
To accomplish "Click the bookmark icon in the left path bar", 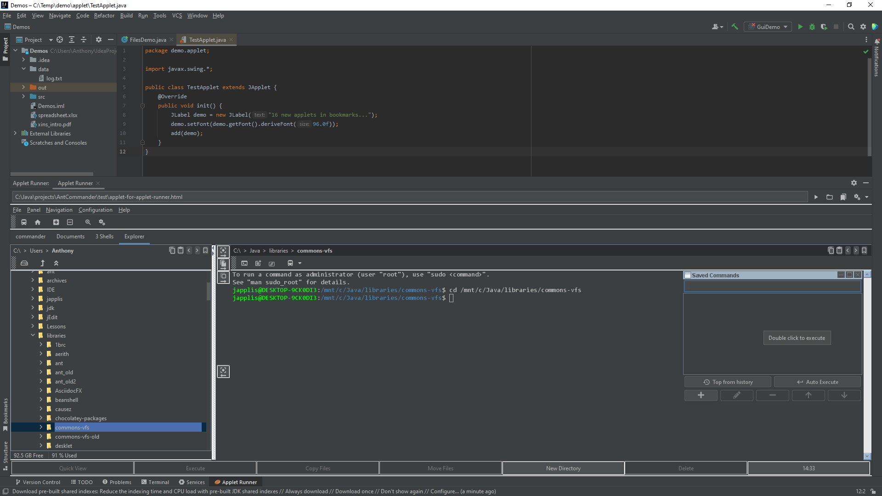I will coord(205,250).
